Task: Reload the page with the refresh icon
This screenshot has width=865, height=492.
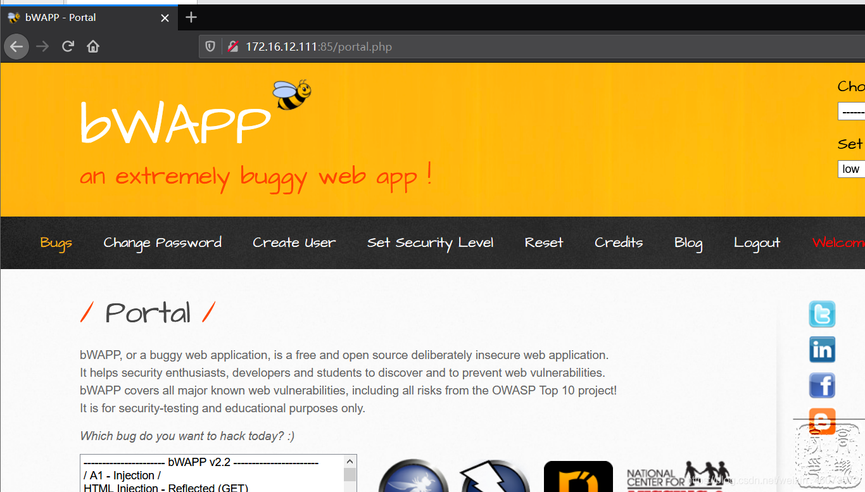Action: 68,46
